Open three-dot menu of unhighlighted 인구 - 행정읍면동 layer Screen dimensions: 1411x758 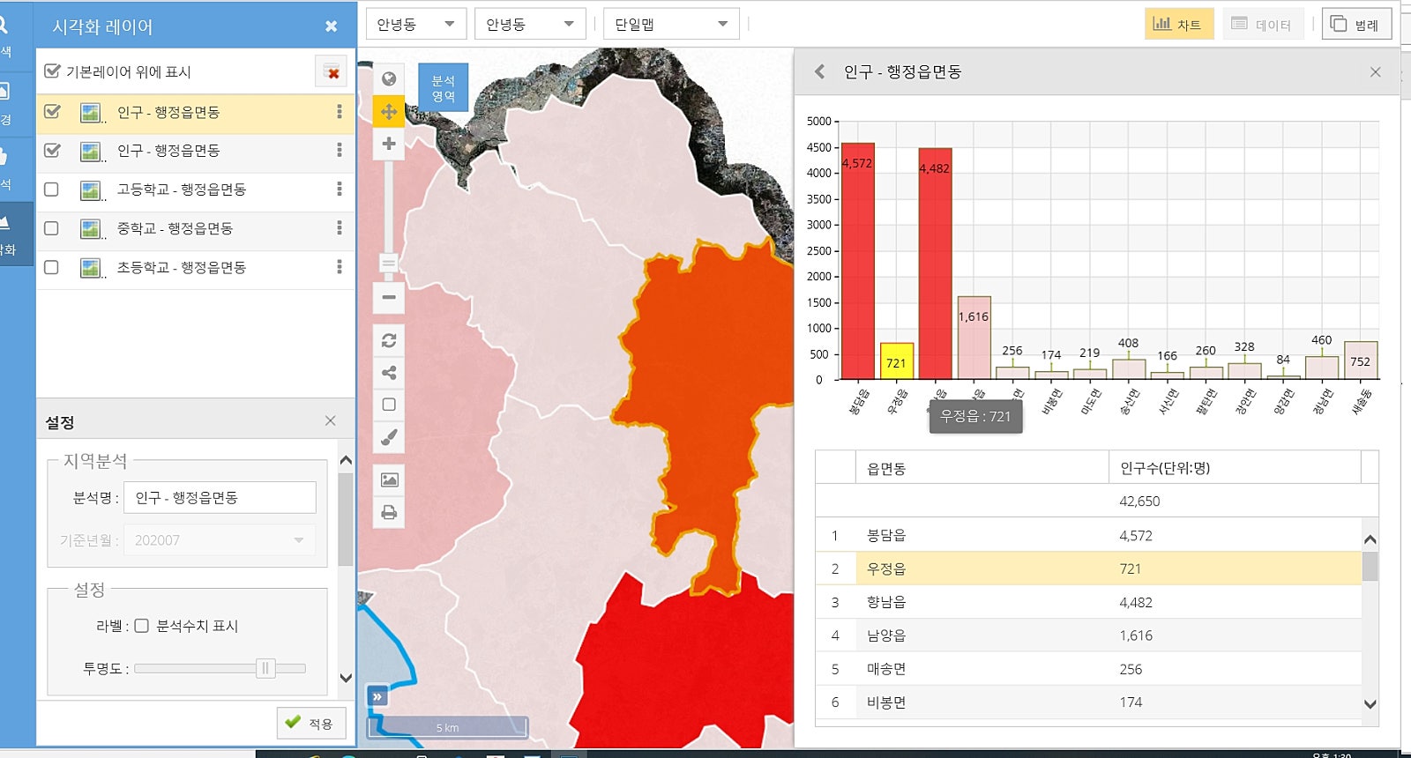click(340, 151)
